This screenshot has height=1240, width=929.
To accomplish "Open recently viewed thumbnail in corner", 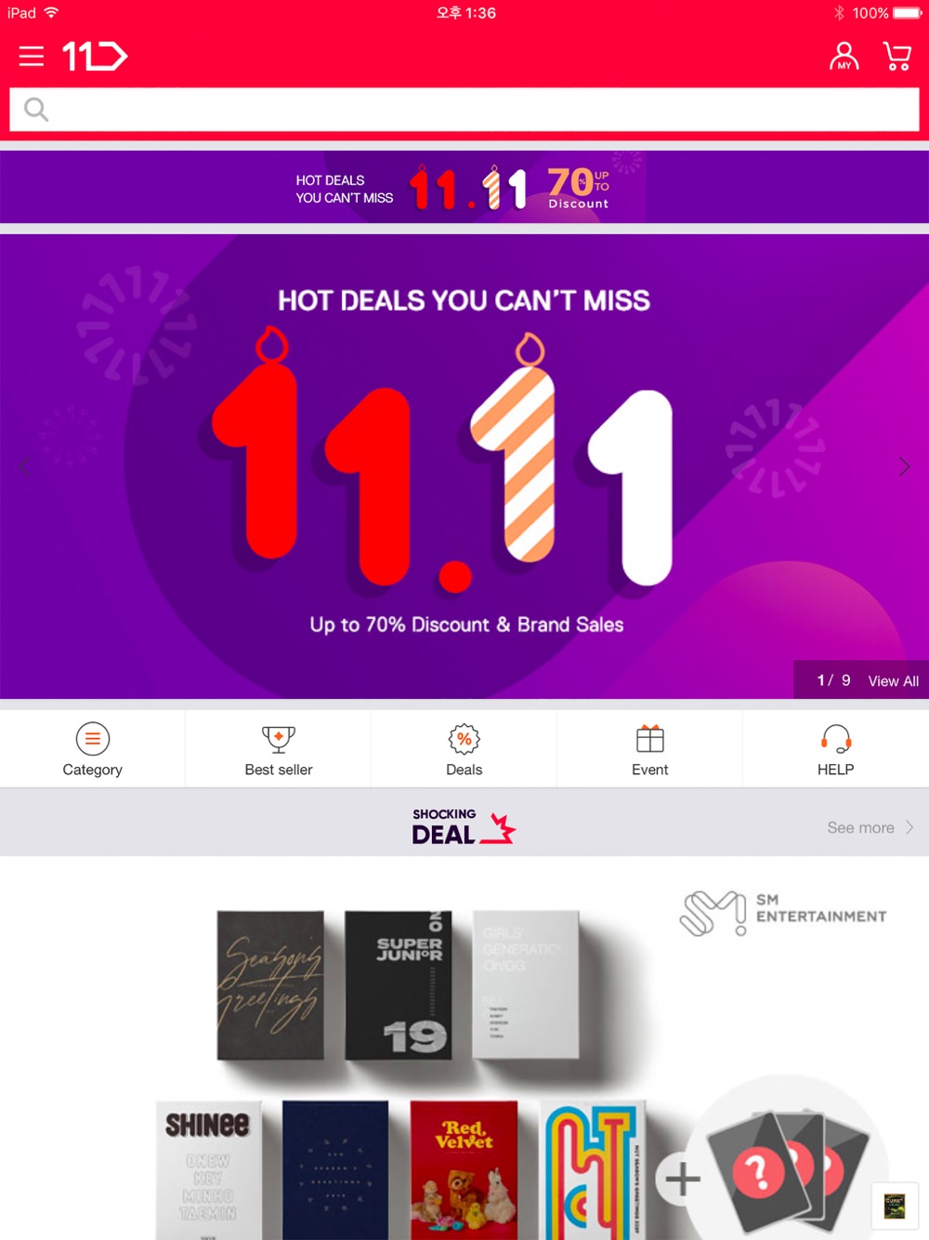I will 895,1206.
